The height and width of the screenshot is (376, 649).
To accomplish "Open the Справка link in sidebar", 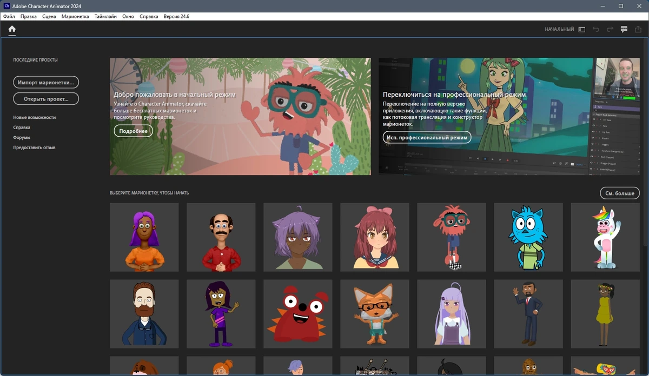I will pos(22,127).
